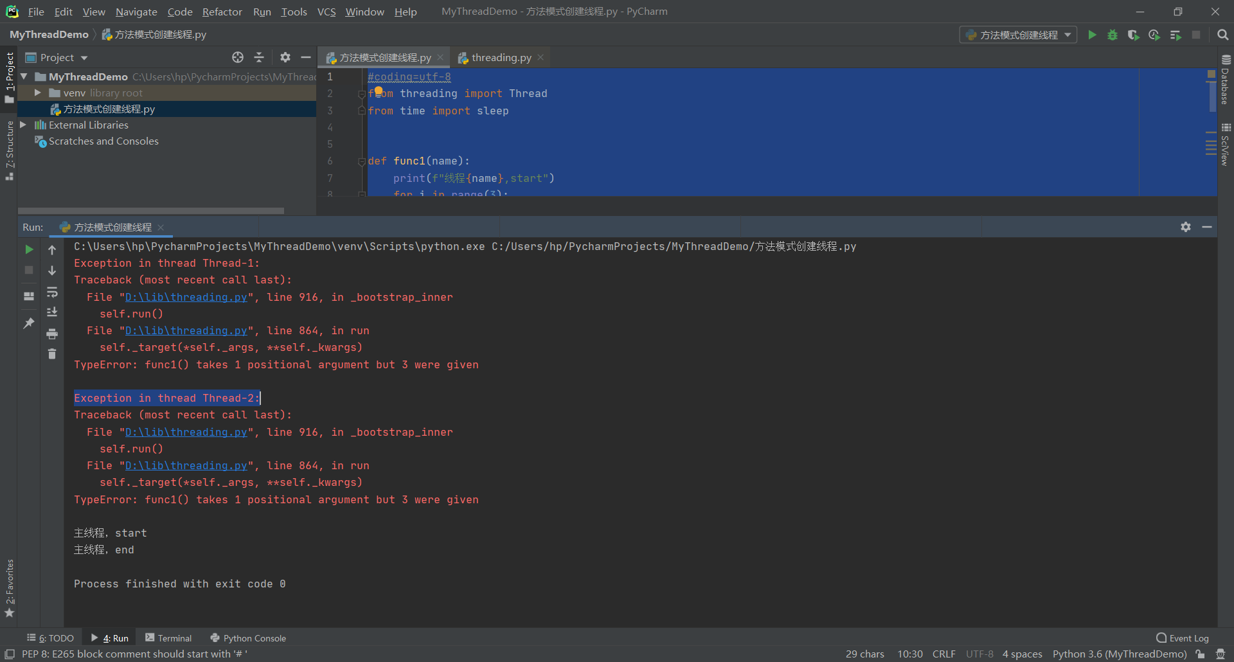Toggle the 1: Project side tool window
Screen dimensions: 1234x662
pyautogui.click(x=9, y=77)
